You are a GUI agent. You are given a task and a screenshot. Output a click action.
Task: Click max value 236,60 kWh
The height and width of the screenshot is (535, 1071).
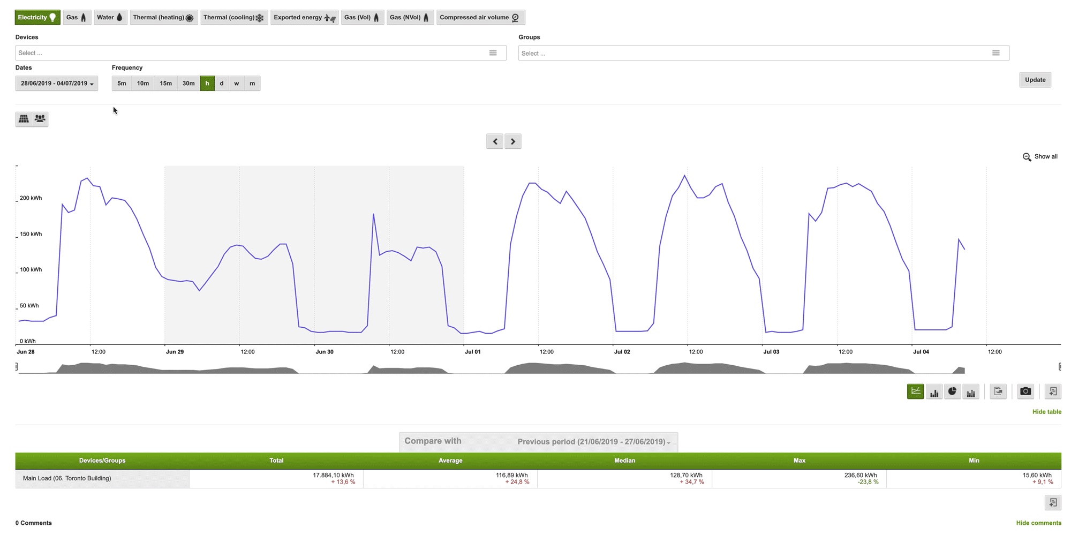(861, 475)
